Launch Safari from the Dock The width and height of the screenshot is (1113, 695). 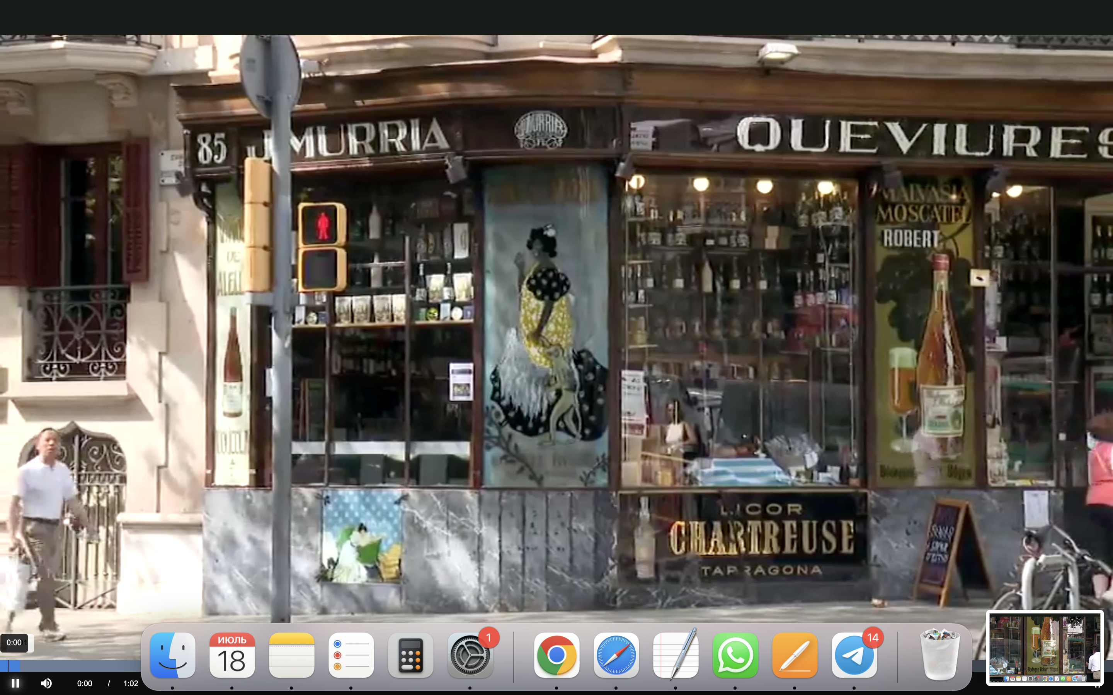616,655
